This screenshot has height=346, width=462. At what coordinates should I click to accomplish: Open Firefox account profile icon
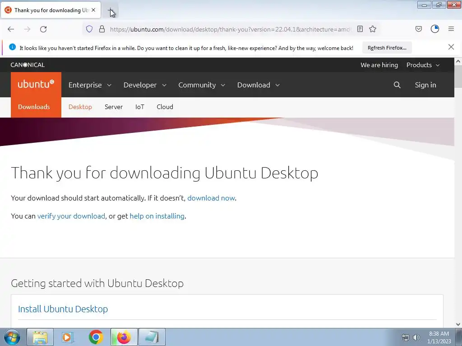pyautogui.click(x=435, y=29)
